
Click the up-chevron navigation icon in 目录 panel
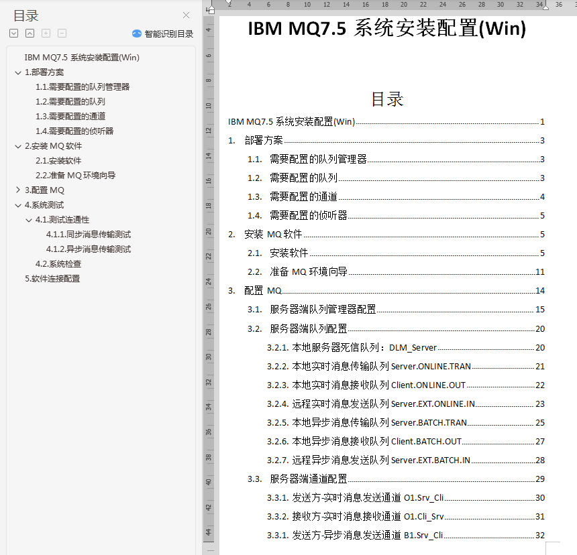click(x=30, y=32)
